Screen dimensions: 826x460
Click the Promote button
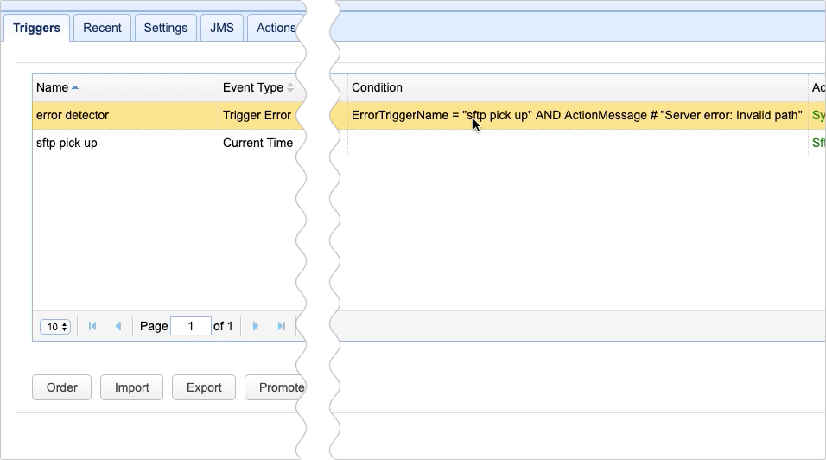[x=276, y=387]
